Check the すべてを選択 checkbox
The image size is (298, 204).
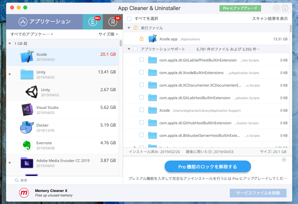(x=129, y=19)
